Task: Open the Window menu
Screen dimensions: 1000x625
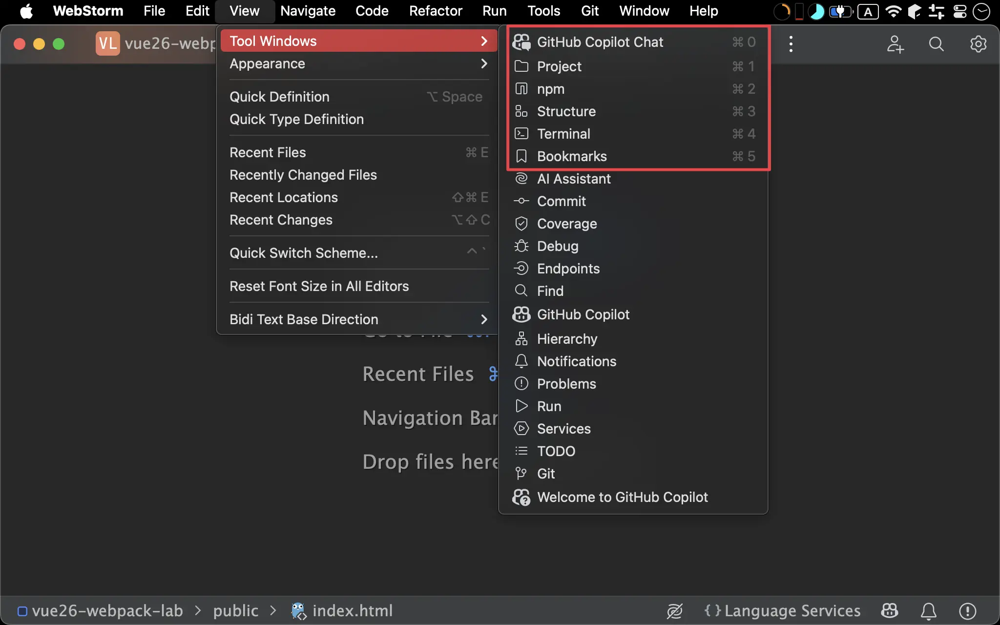Action: click(x=644, y=11)
